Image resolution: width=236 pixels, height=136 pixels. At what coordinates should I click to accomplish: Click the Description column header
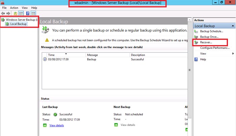tap(159, 55)
